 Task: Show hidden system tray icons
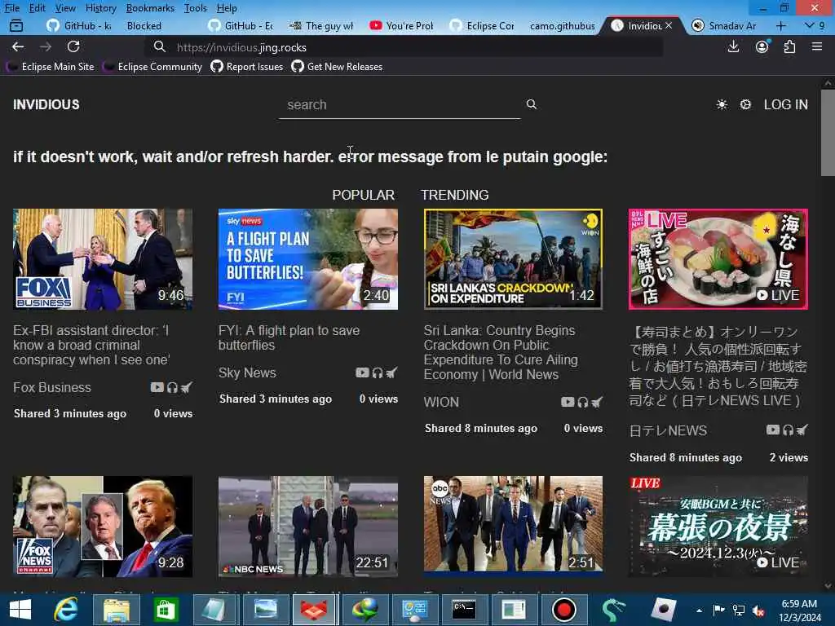coord(699,610)
